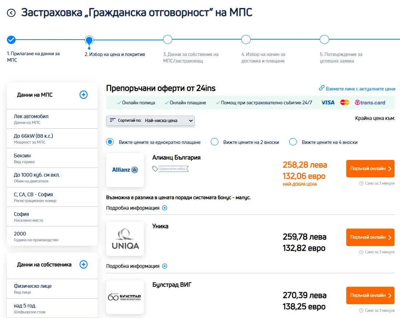Click the back arrow icon beside the title

[12, 13]
